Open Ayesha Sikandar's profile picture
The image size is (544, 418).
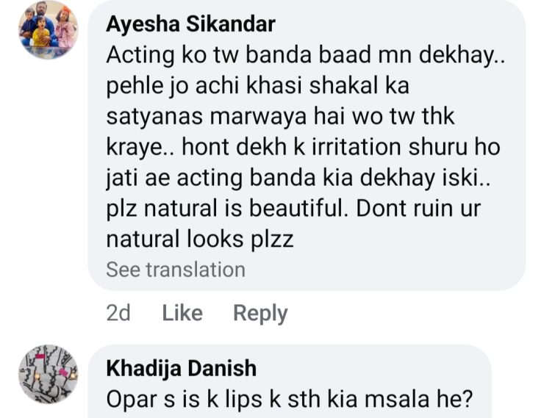tap(49, 29)
